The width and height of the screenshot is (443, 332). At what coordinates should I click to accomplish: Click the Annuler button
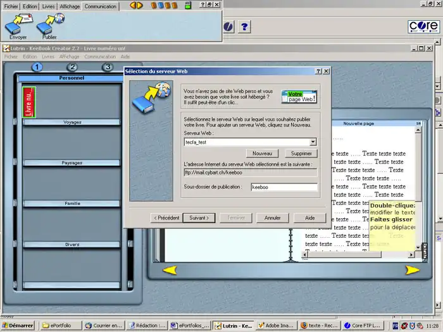(272, 218)
